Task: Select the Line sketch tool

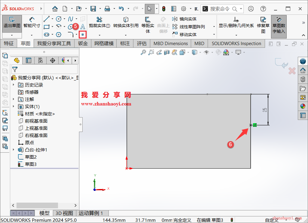Action: point(47,19)
